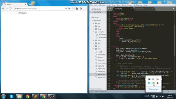Click the magnifier zoom icon in address bar

[x=66, y=9]
